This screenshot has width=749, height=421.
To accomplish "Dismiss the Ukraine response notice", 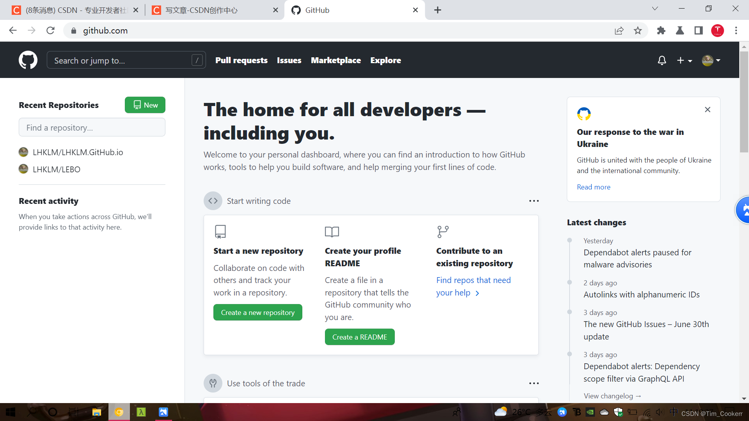I will pyautogui.click(x=708, y=110).
